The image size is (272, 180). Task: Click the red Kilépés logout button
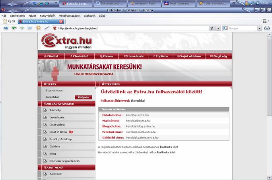[x=83, y=97]
